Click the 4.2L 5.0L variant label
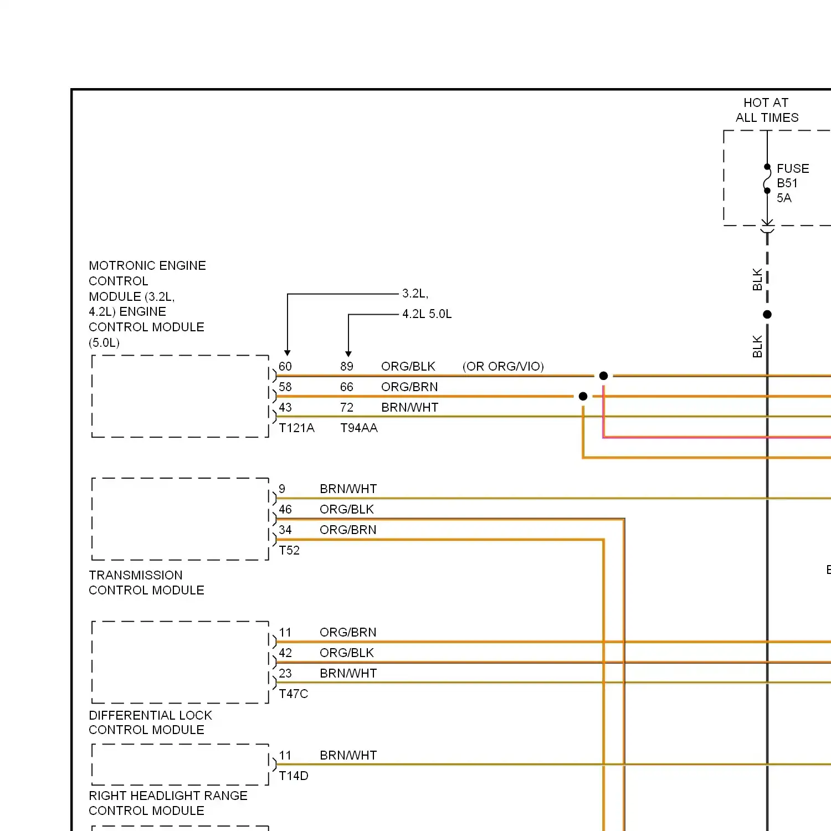Screen dimensions: 831x831 427,314
